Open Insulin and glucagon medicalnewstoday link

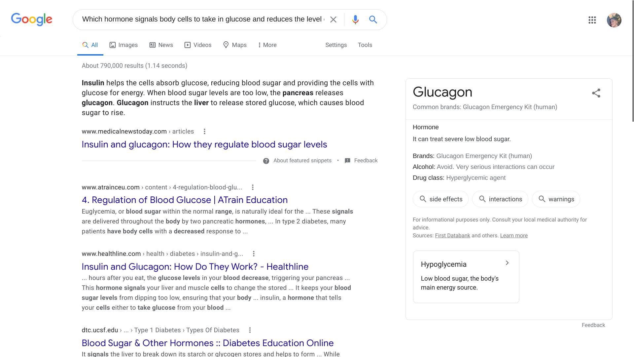tap(204, 144)
